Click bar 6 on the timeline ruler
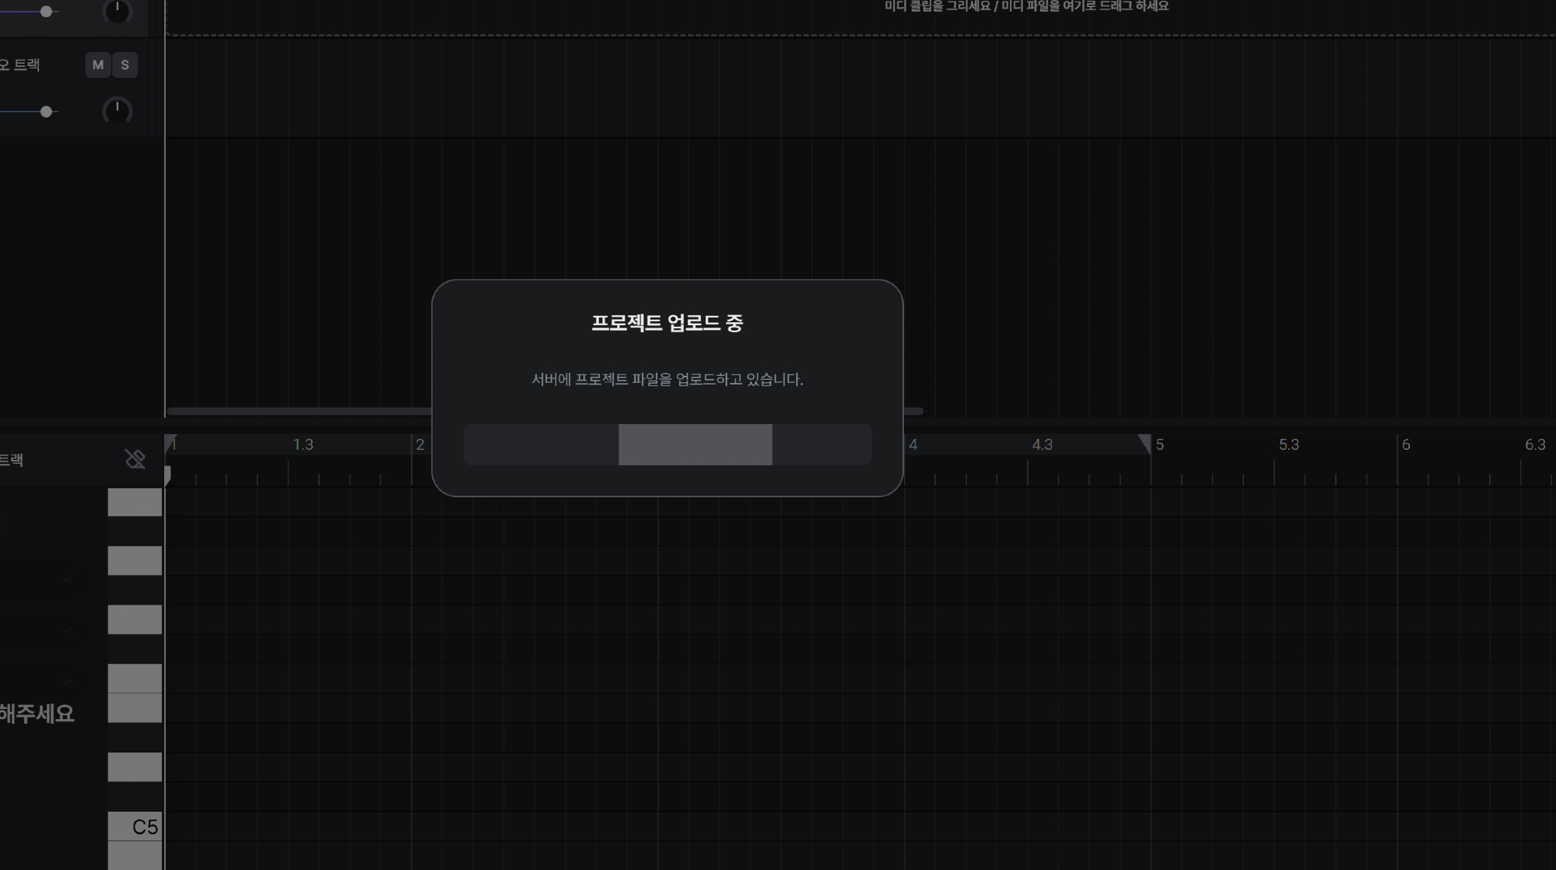This screenshot has width=1556, height=870. tap(1405, 445)
